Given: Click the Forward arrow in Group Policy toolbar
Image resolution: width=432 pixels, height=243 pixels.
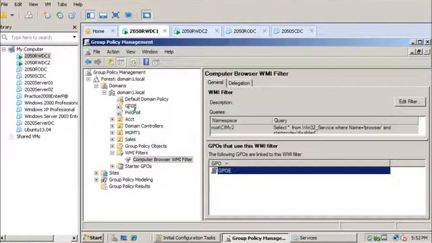Looking at the screenshot, I should pos(98,62).
